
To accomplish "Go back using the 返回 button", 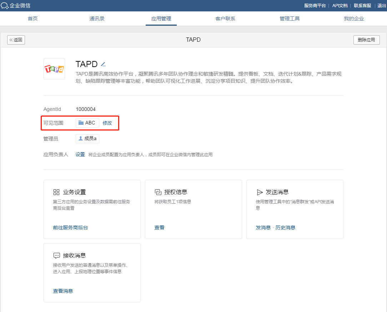I will pos(16,40).
